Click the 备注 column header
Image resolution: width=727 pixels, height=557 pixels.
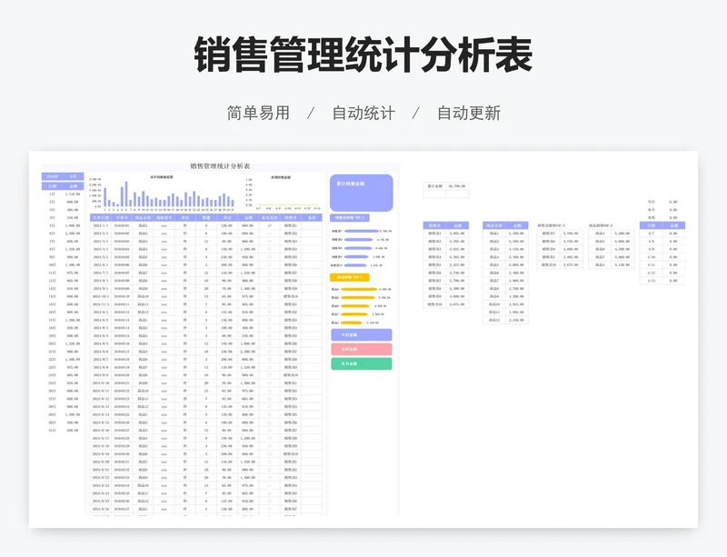[x=312, y=217]
